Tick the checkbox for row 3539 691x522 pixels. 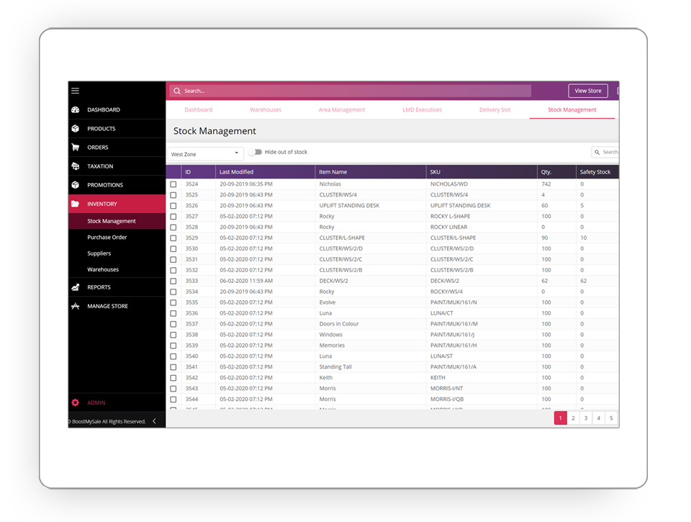click(x=173, y=346)
